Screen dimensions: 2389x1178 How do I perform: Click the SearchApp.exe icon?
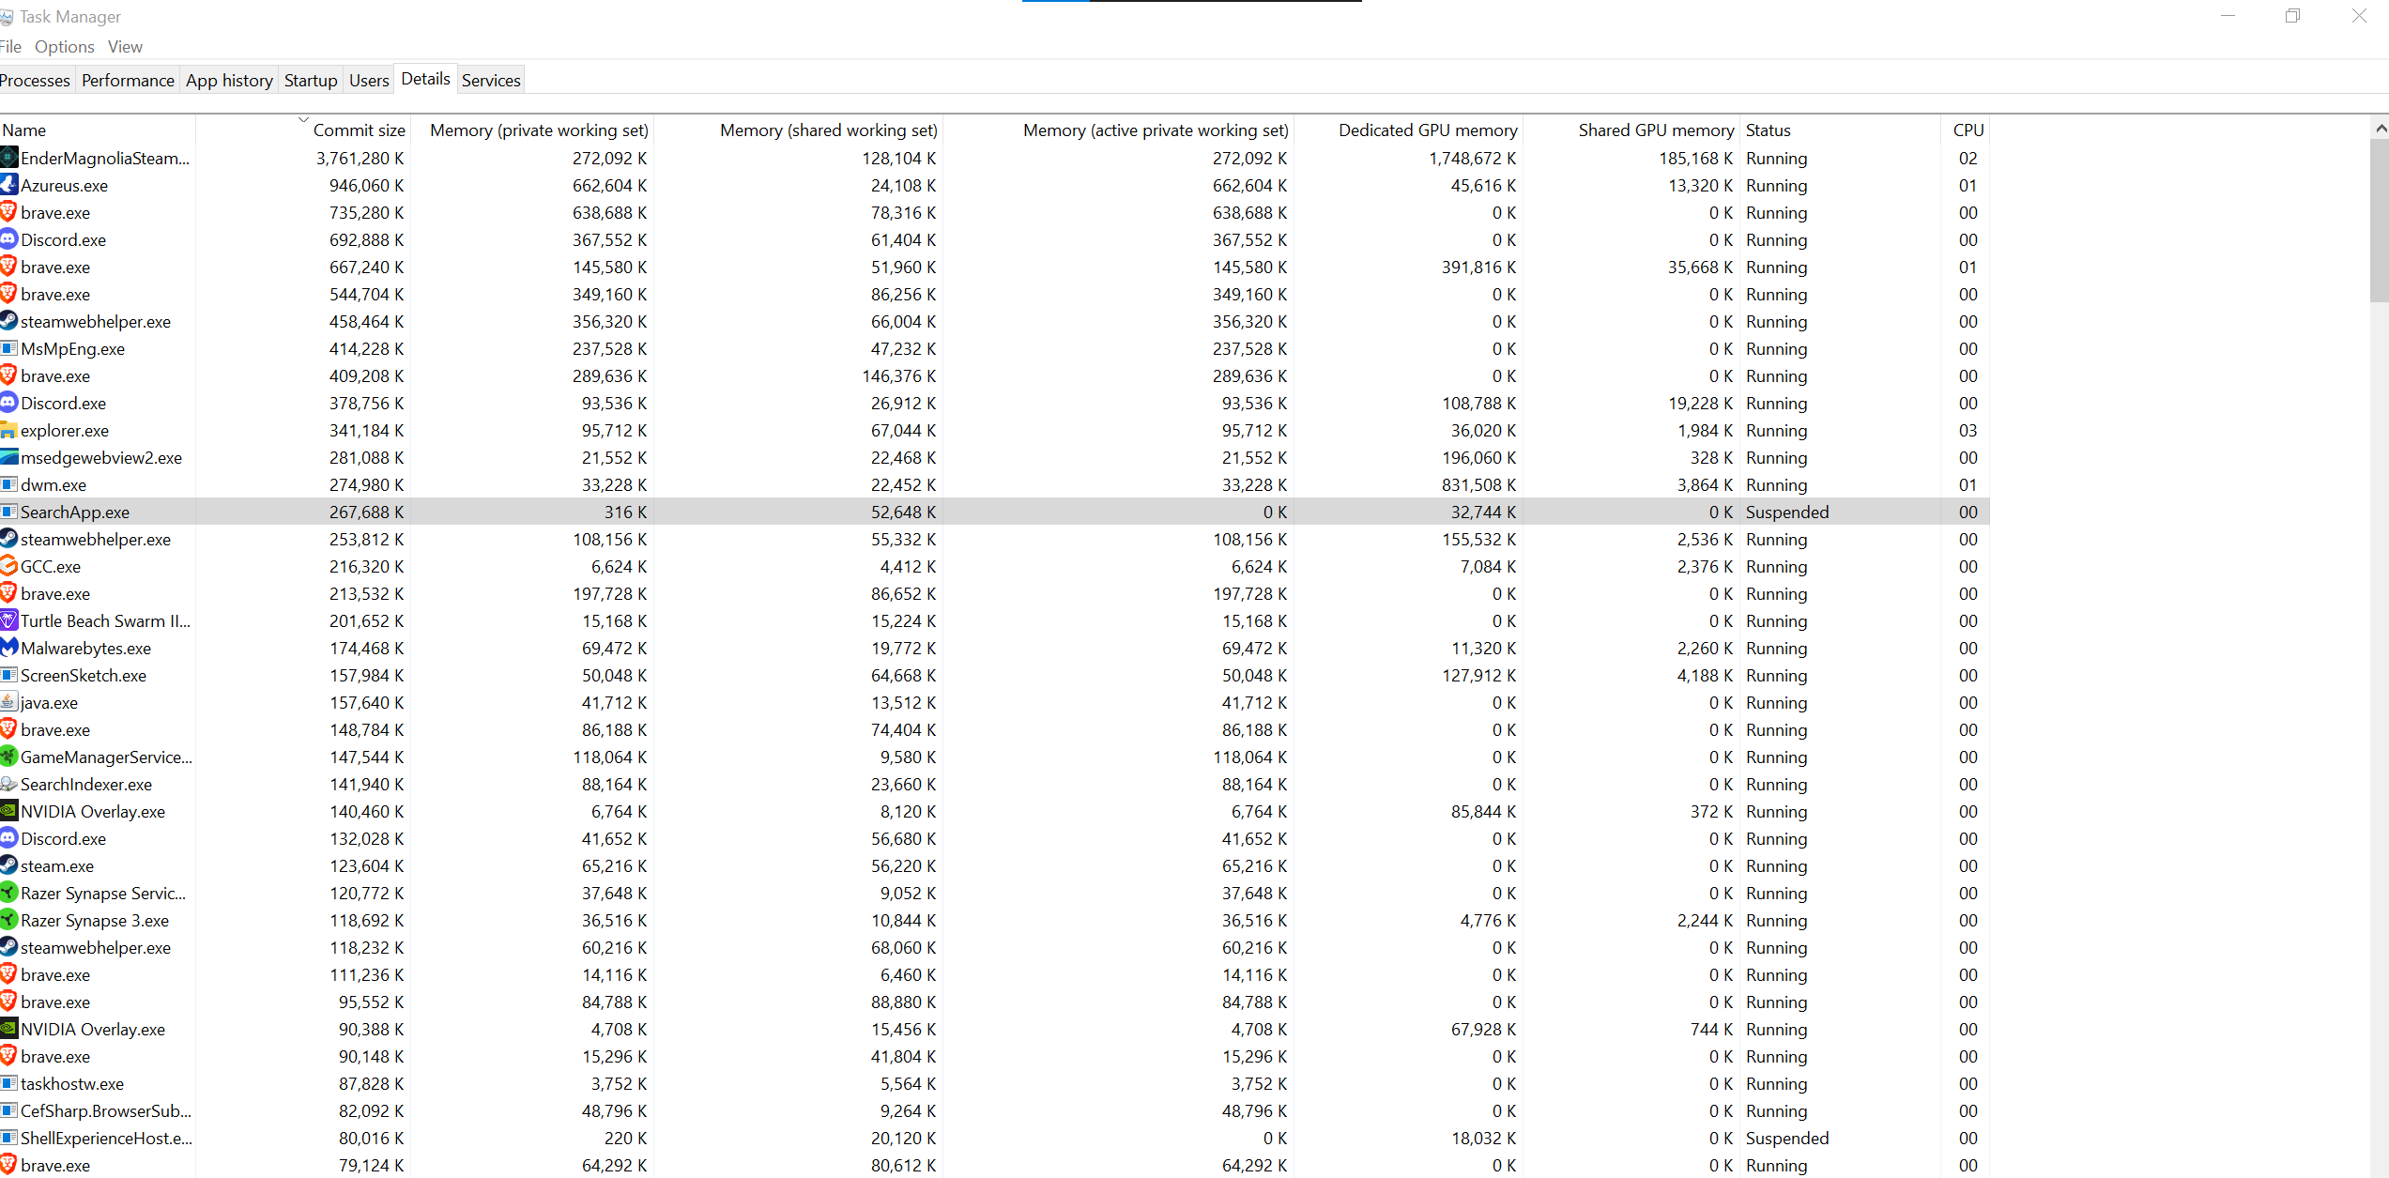(9, 512)
